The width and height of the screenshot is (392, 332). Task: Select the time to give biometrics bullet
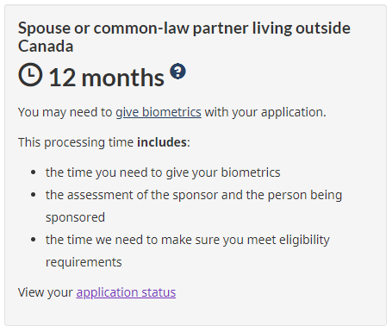[163, 172]
